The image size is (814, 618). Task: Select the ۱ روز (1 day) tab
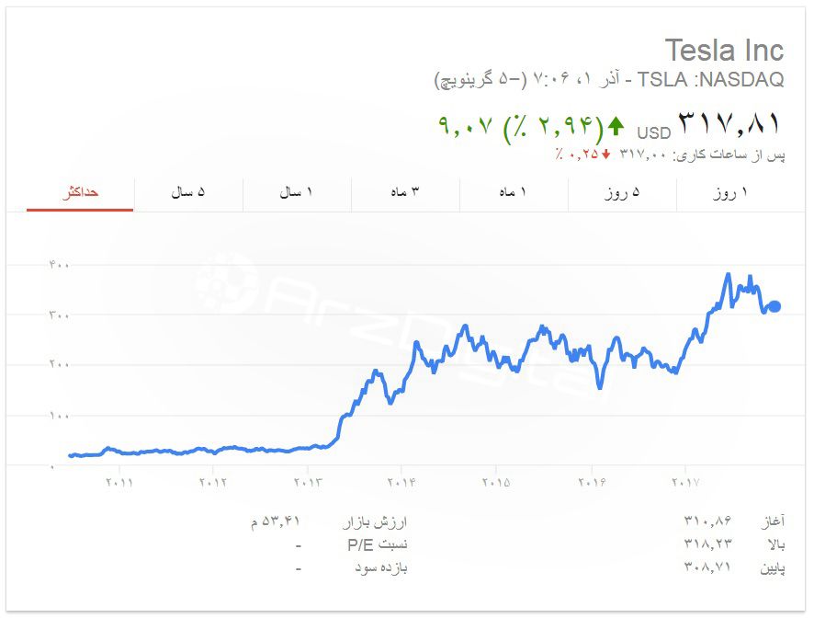click(731, 193)
